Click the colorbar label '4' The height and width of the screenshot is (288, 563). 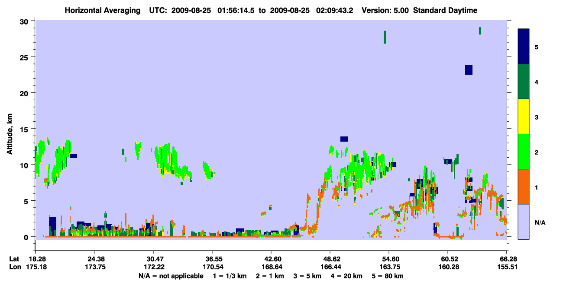tap(537, 82)
